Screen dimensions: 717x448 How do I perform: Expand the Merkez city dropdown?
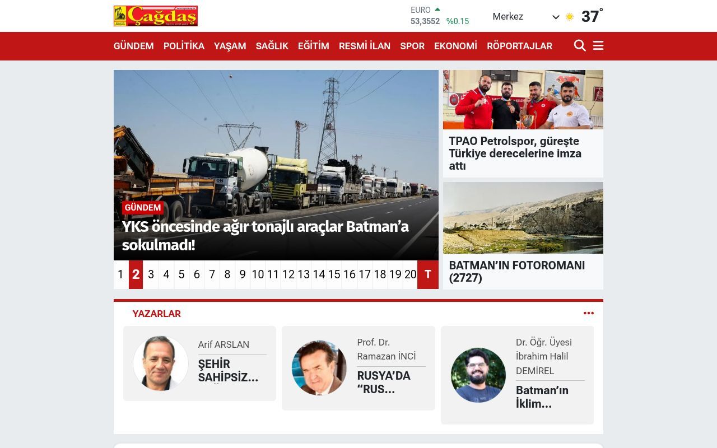click(526, 17)
